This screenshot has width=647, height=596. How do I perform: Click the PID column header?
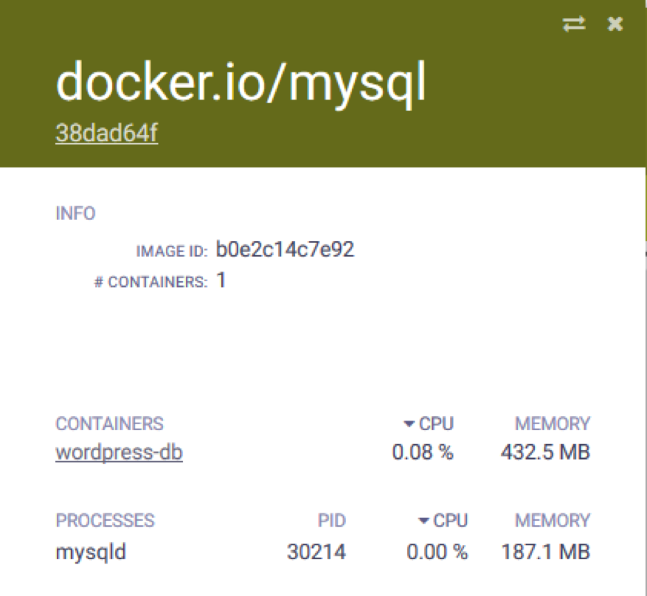(331, 520)
